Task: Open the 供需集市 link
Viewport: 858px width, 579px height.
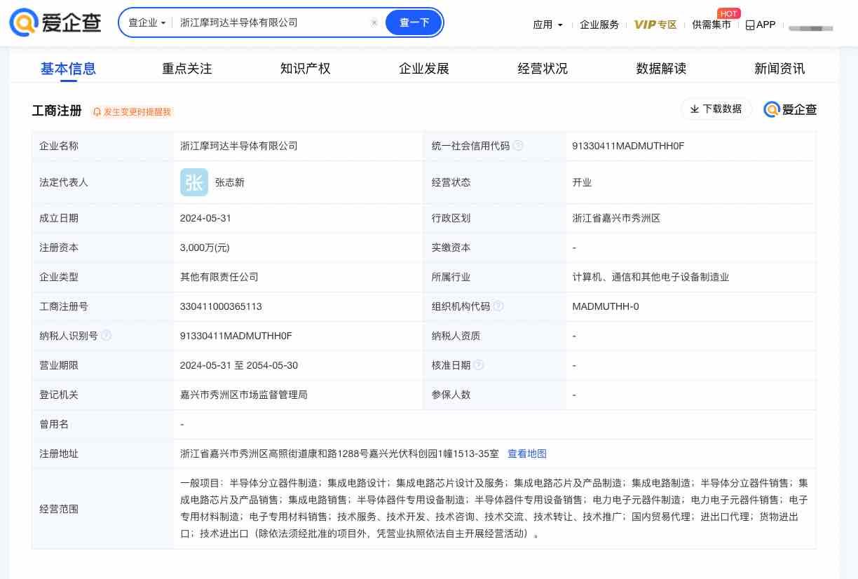Action: pos(711,25)
